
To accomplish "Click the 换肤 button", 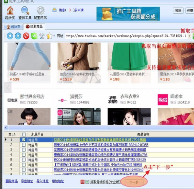I will coord(178,11).
